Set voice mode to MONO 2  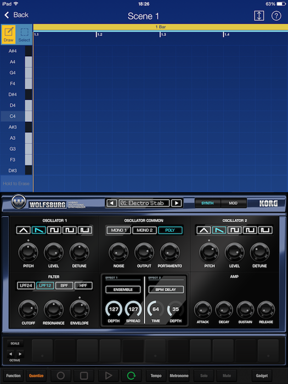(144, 230)
